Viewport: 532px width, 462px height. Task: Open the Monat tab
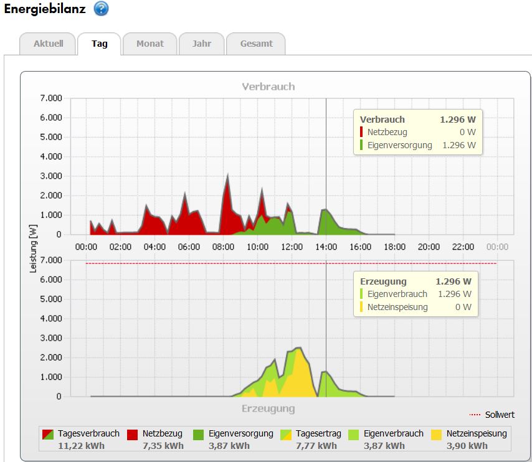pyautogui.click(x=150, y=44)
